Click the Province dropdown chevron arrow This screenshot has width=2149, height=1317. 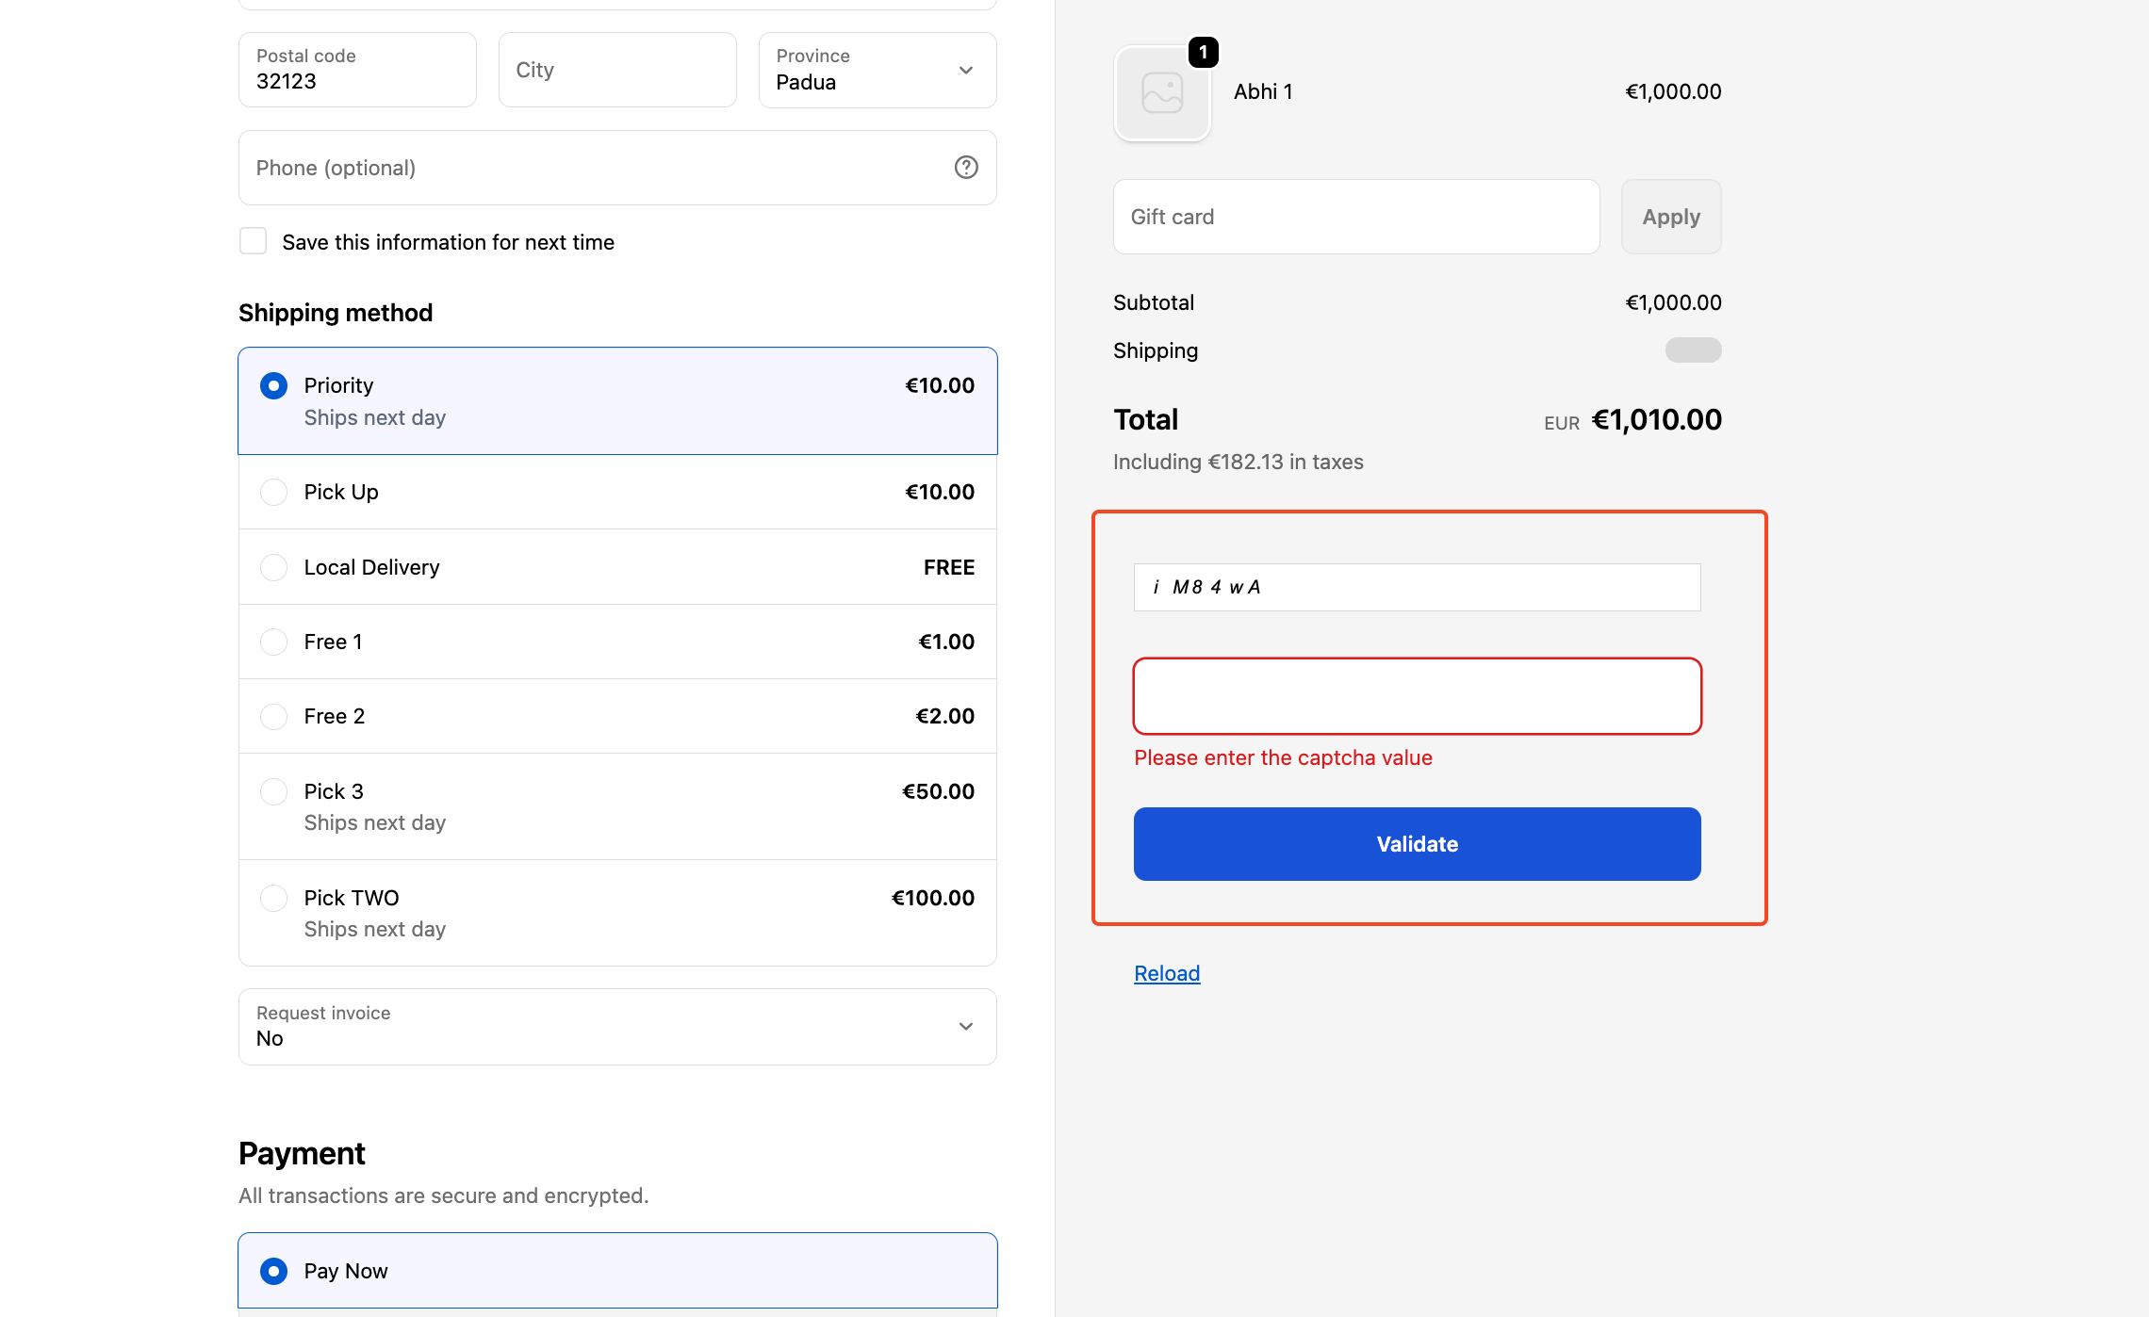tap(966, 71)
